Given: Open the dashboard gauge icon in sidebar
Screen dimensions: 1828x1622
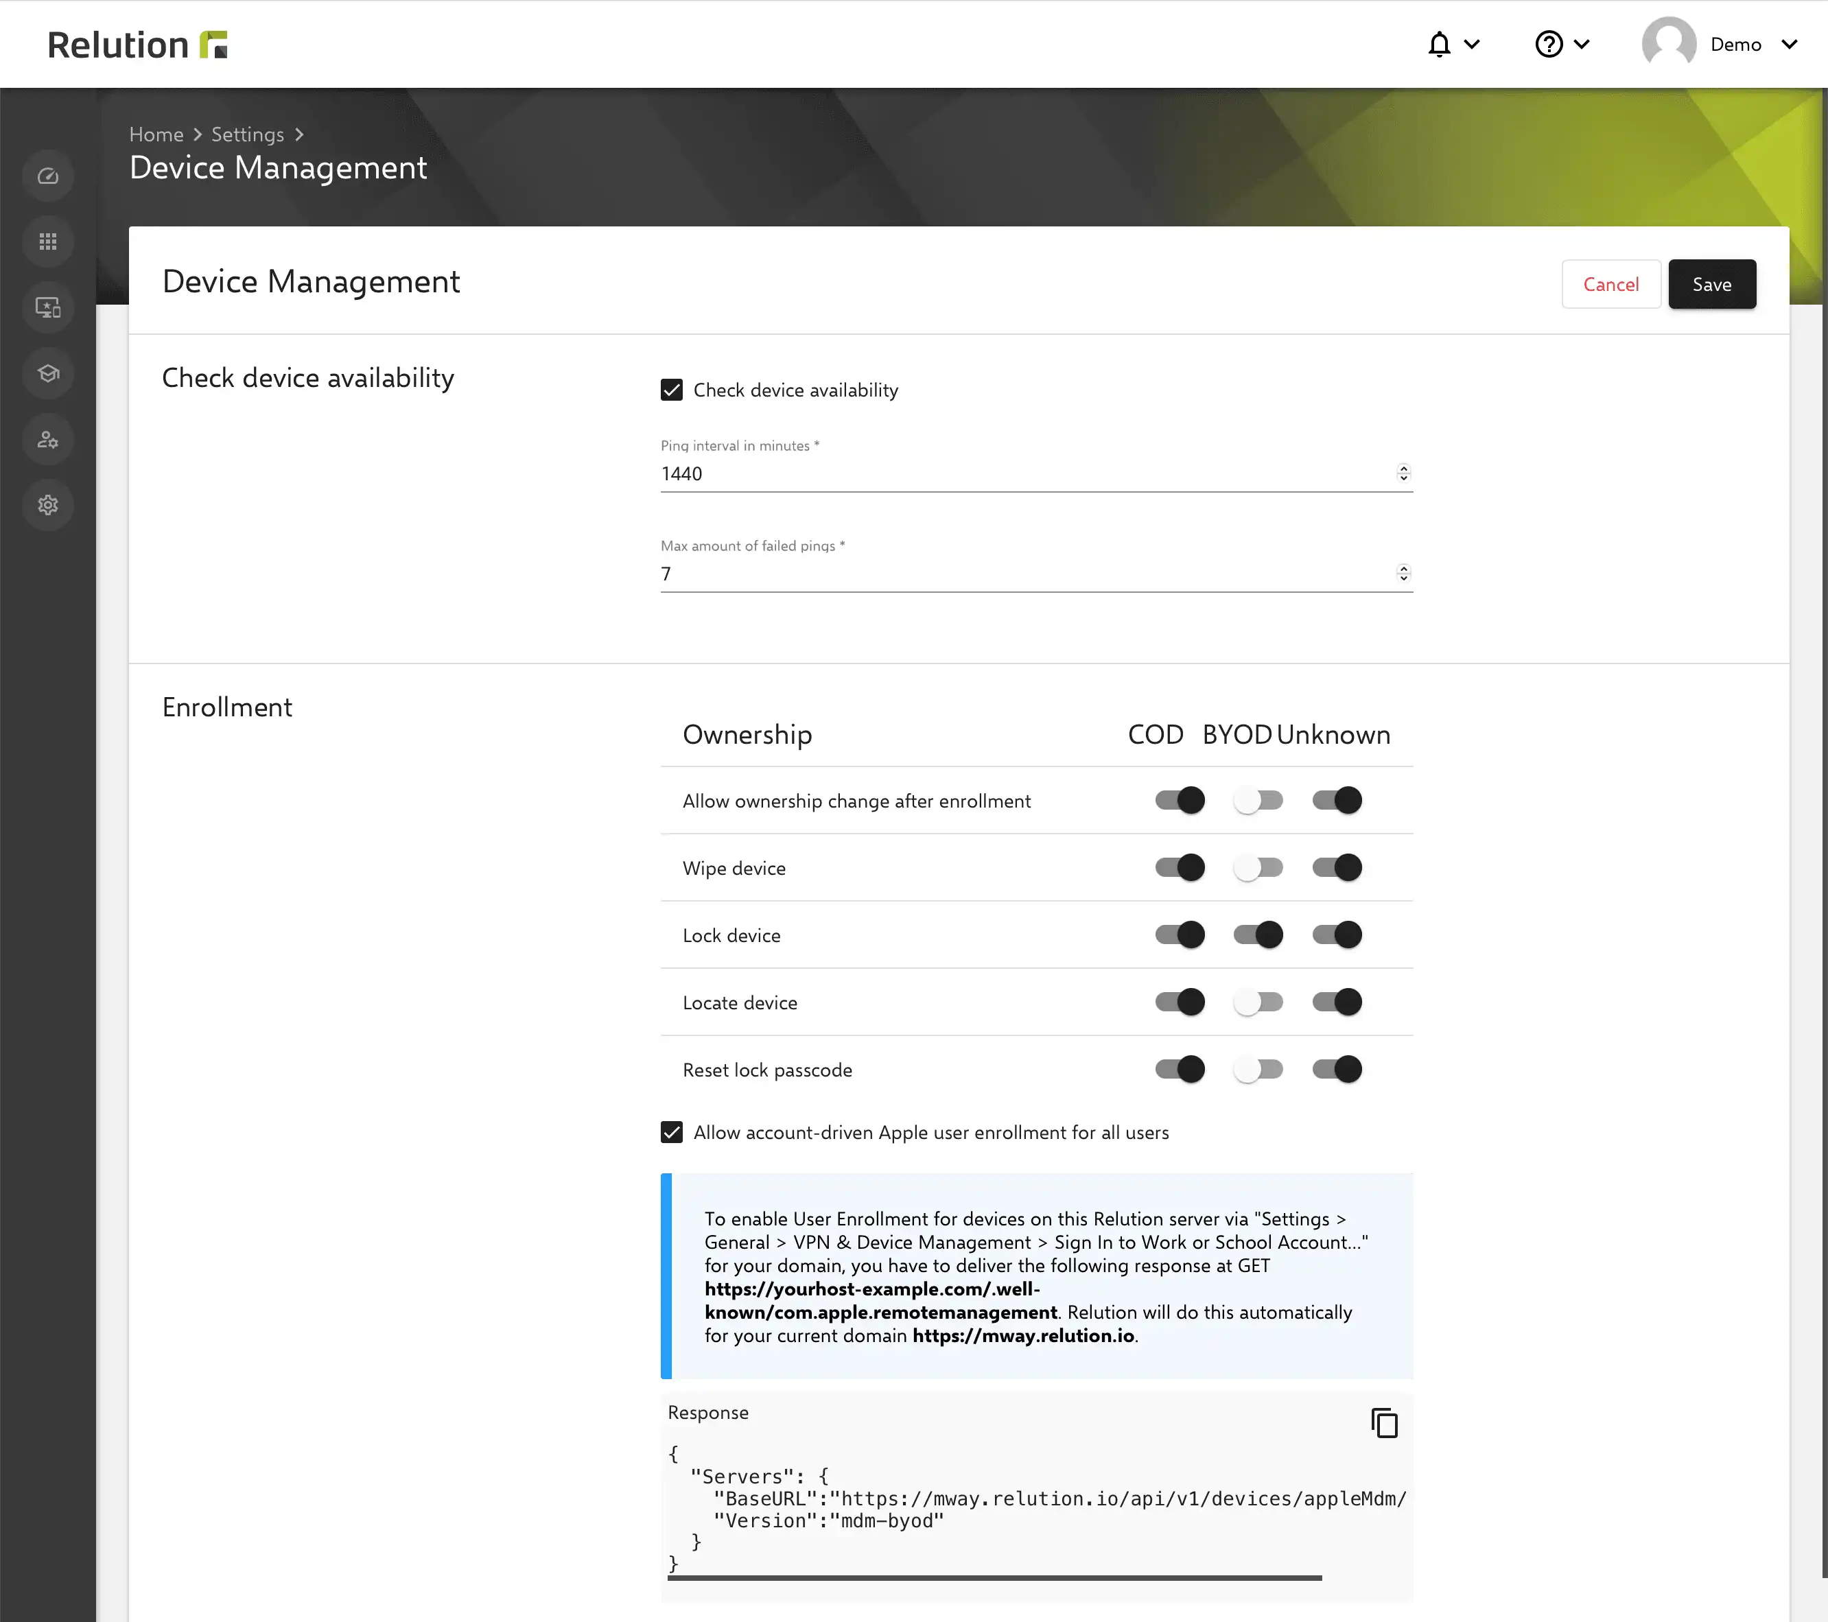Looking at the screenshot, I should pyautogui.click(x=48, y=176).
